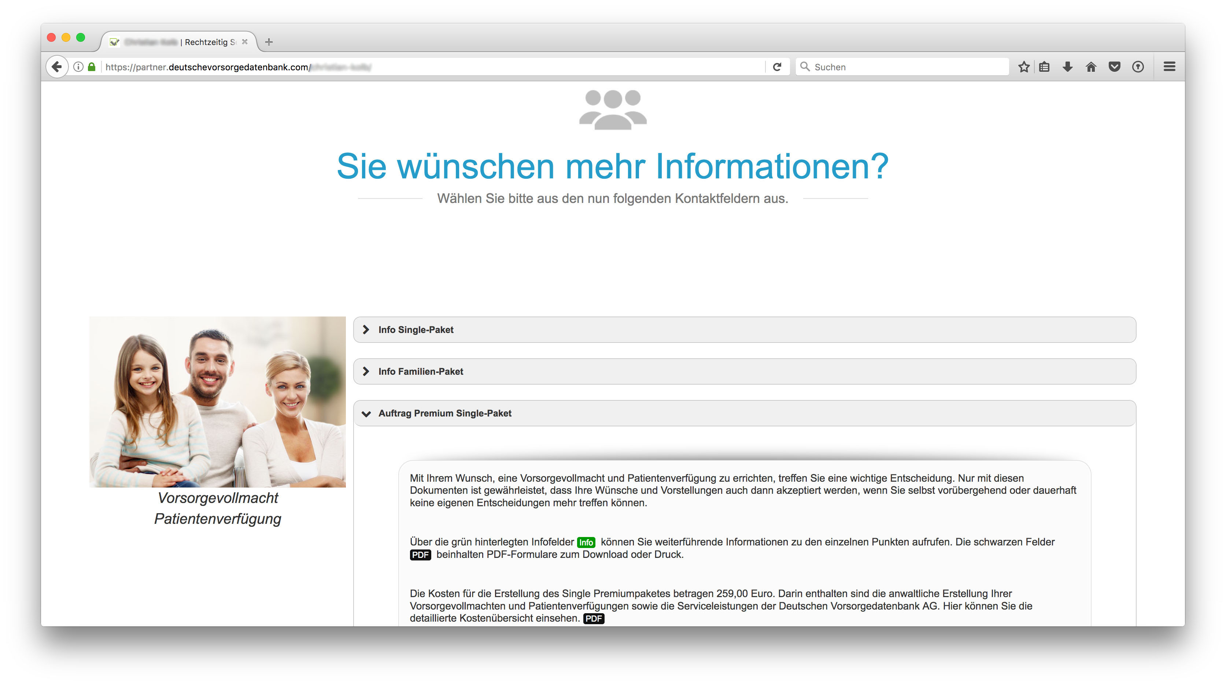
Task: Save page to Pocket icon
Action: [1114, 67]
